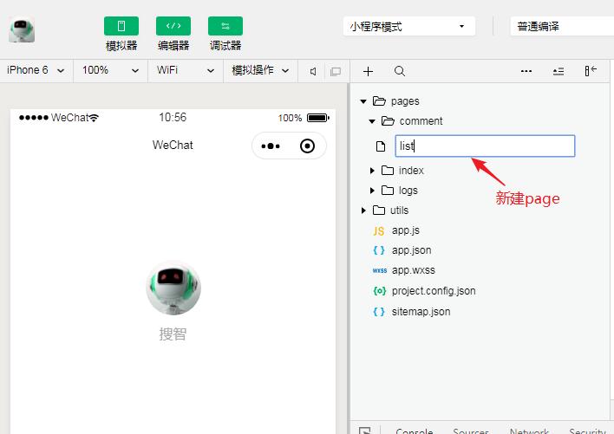Click the comment open-folder icon

(x=388, y=121)
